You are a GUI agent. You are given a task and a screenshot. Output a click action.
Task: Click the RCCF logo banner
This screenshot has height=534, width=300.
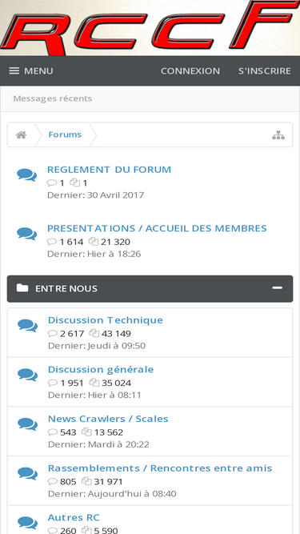point(150,28)
